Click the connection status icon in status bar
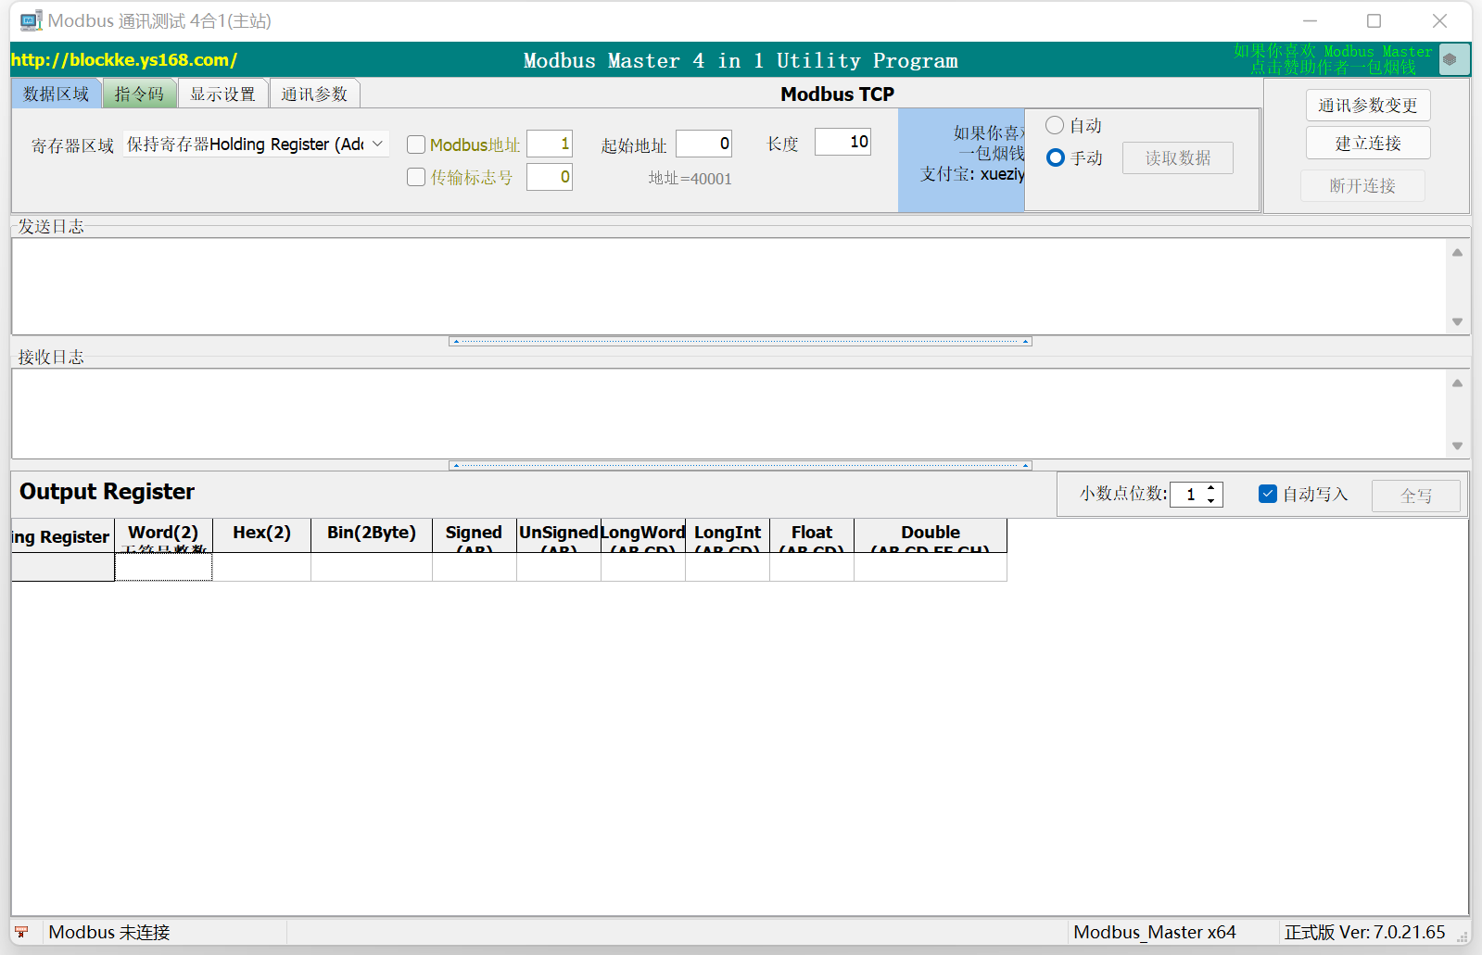Image resolution: width=1482 pixels, height=955 pixels. (x=21, y=932)
